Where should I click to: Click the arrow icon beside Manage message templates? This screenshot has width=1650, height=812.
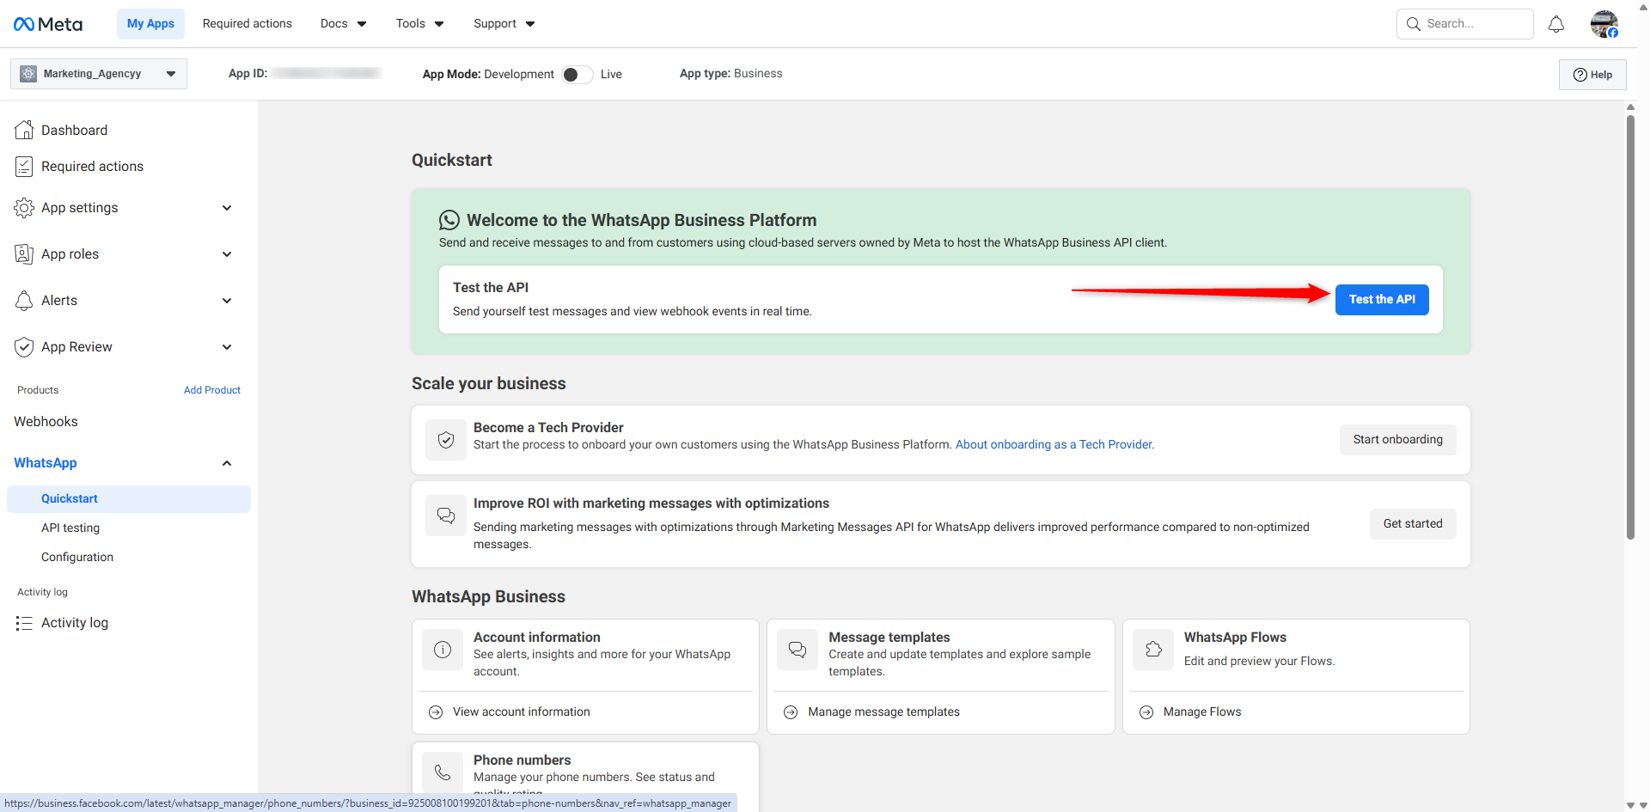[791, 712]
